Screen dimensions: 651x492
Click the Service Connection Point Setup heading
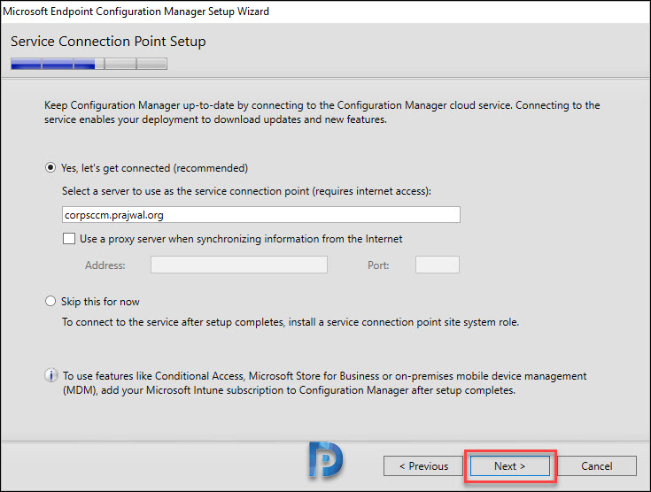click(108, 42)
